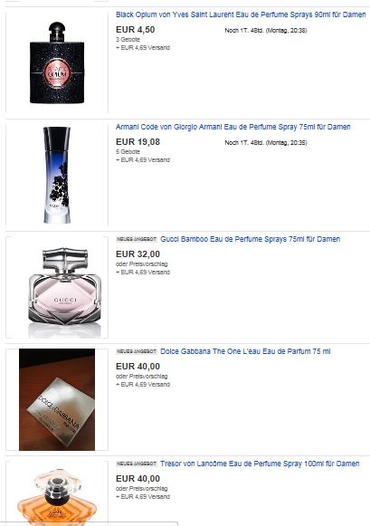Click the Neues Angebot badge beside Dolce Gabbana

coord(137,351)
